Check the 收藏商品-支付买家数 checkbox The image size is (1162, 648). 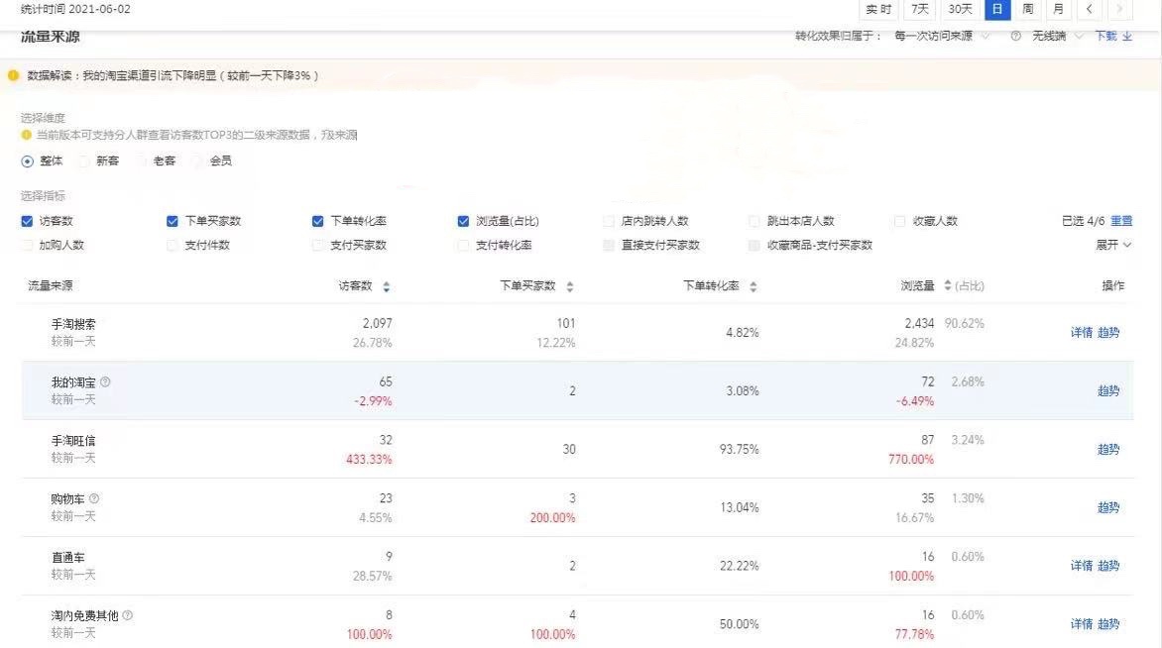(x=754, y=245)
